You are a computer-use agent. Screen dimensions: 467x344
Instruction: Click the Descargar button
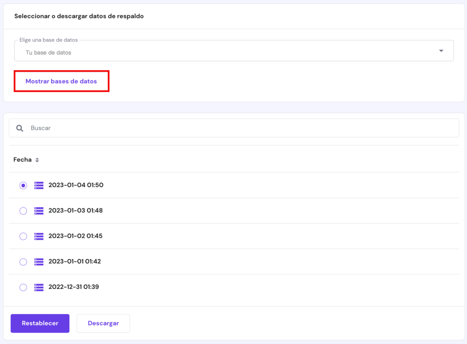[x=103, y=323]
